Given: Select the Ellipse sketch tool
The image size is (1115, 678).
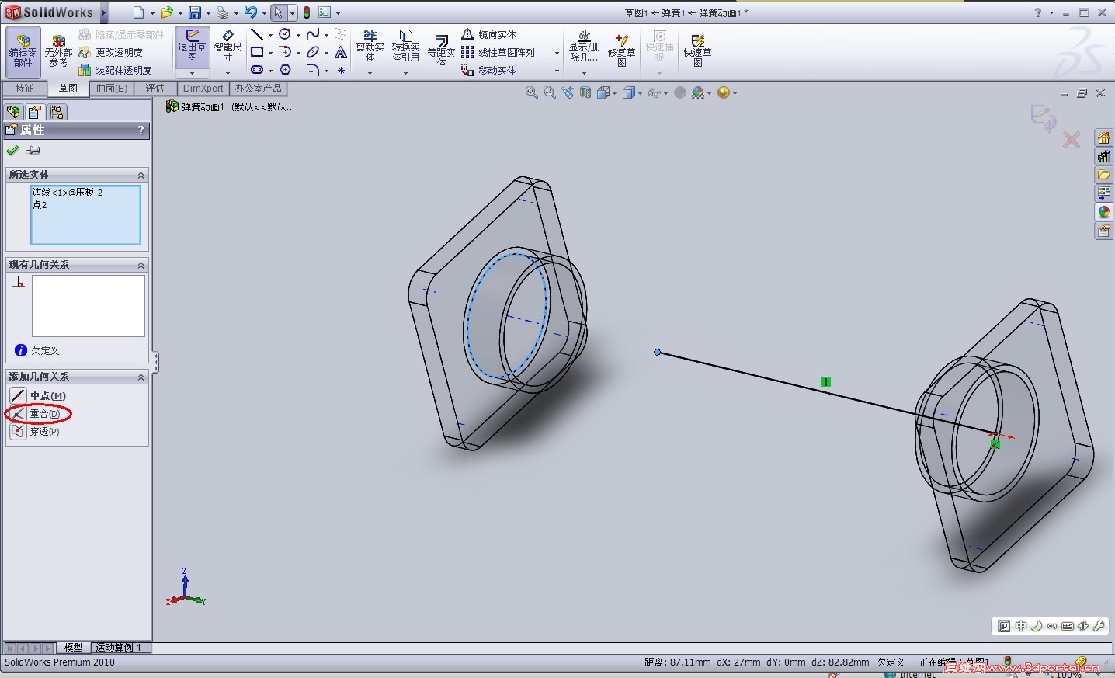Looking at the screenshot, I should tap(313, 52).
